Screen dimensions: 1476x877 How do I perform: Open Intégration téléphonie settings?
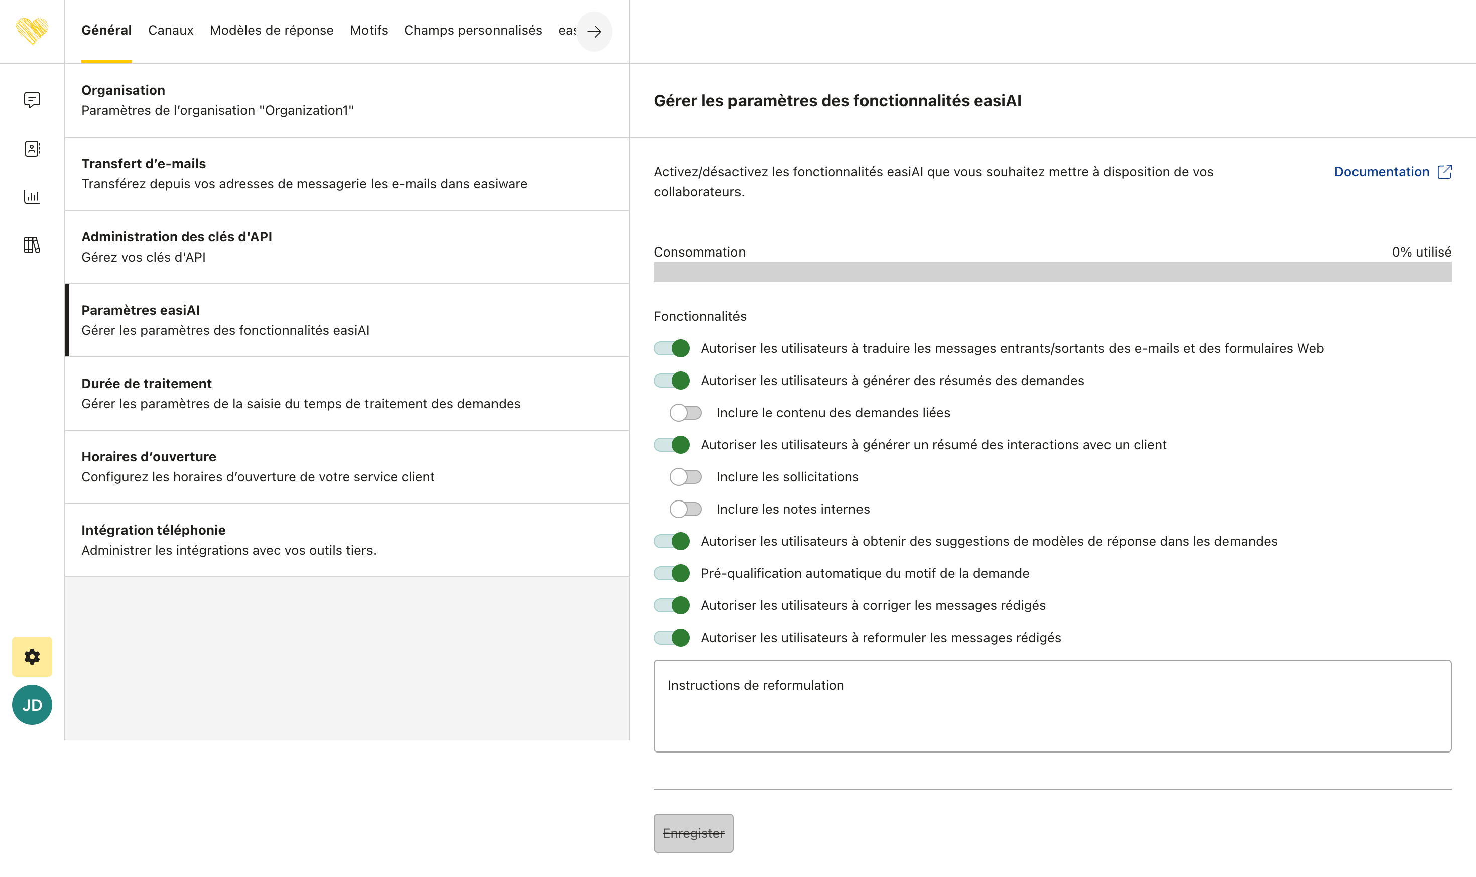[347, 540]
